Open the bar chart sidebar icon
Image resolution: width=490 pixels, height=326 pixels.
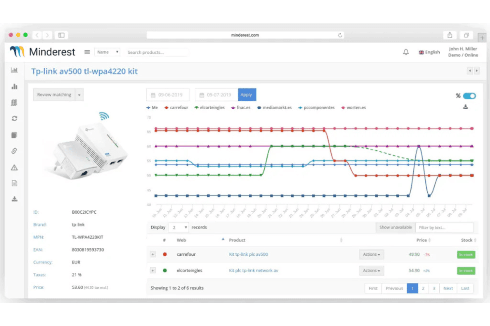(x=14, y=87)
